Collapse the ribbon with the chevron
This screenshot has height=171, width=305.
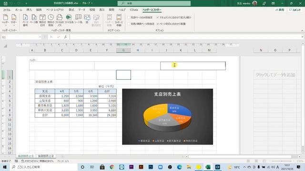click(x=302, y=31)
